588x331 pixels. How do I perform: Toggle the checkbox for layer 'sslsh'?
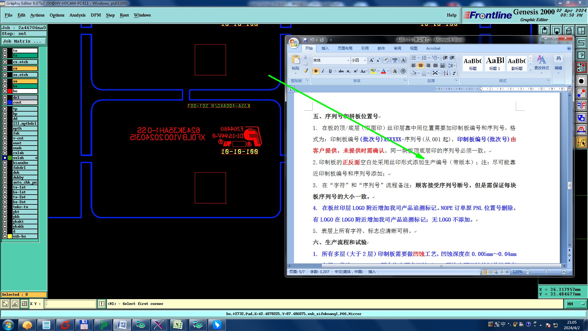coord(5,158)
